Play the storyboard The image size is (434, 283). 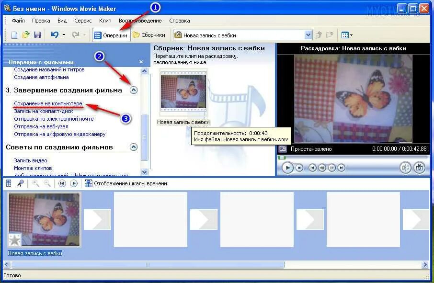74,183
